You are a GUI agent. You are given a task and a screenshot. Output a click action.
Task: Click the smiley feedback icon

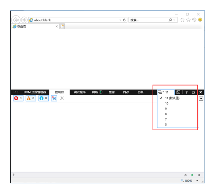click(x=200, y=20)
